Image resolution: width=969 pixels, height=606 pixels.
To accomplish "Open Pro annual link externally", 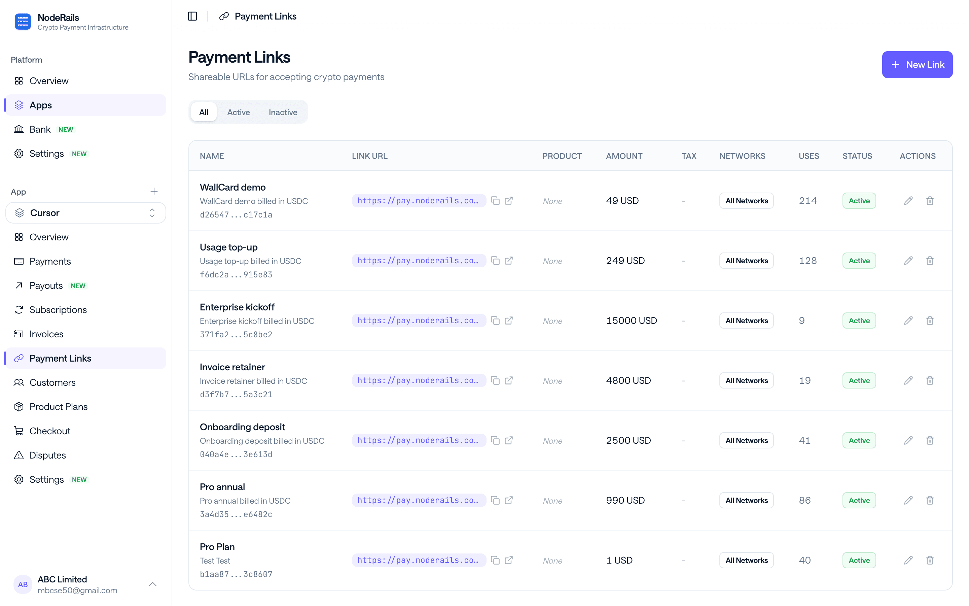I will tap(509, 500).
